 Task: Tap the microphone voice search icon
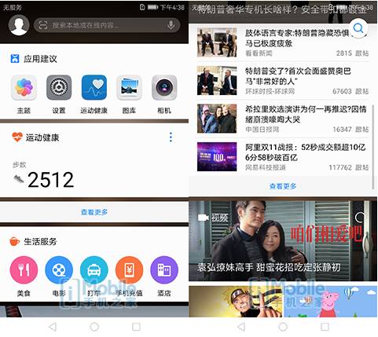[171, 25]
